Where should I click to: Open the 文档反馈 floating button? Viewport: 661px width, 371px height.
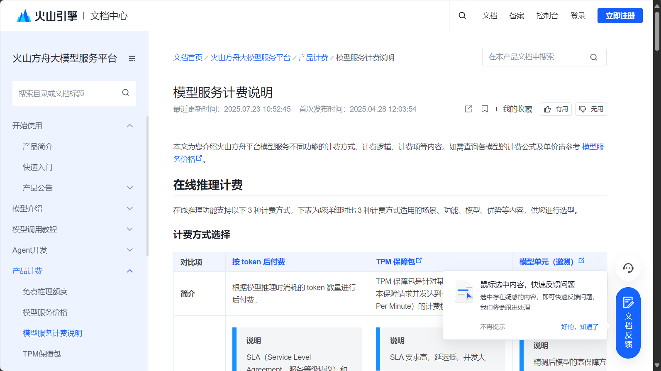tap(628, 323)
